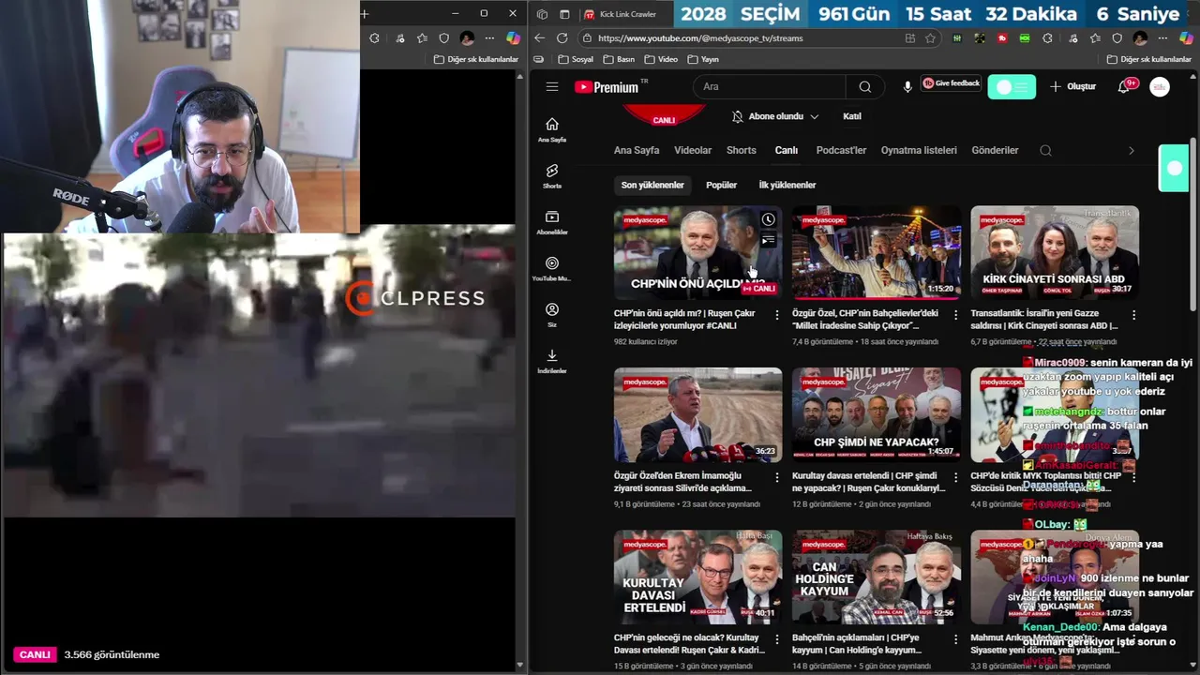The height and width of the screenshot is (675, 1200).
Task: Show more channel tabs with right chevron
Action: [x=1131, y=150]
